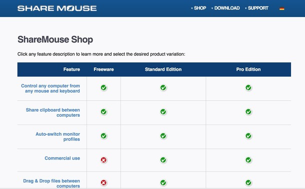Click Standard Edition checkmark for Control any computer
The height and width of the screenshot is (189, 305).
click(x=163, y=88)
